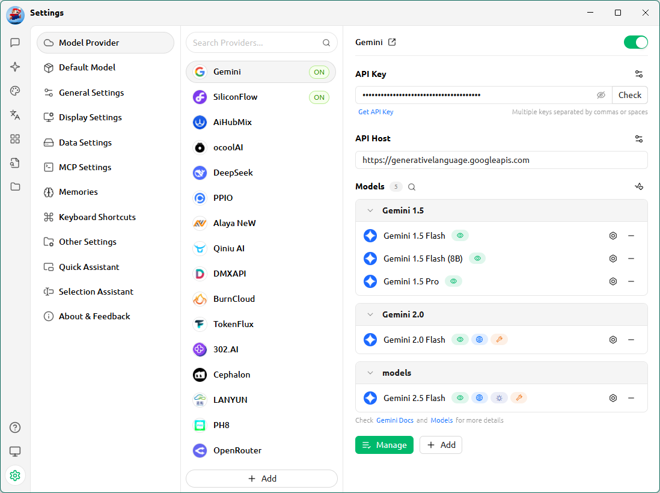This screenshot has width=660, height=493.
Task: Click the green Manage models button
Action: click(x=384, y=445)
